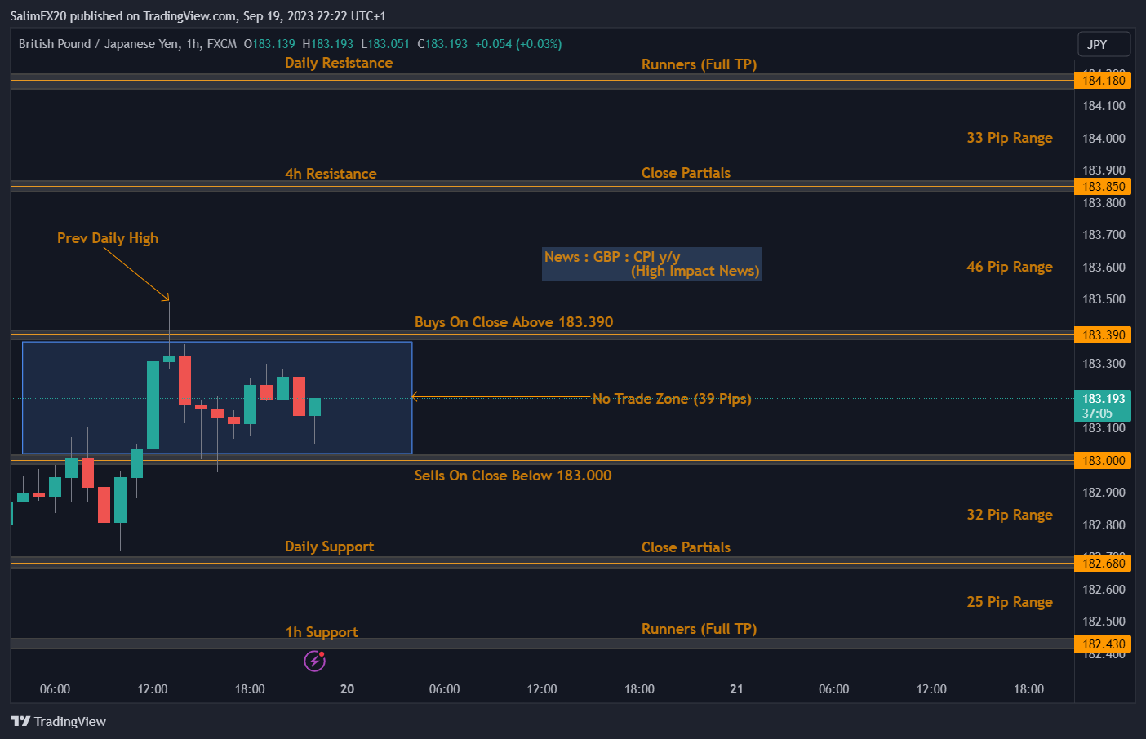This screenshot has height=739, width=1146.
Task: Click the arrowhead at the No Trade Zone box edge
Action: (415, 397)
